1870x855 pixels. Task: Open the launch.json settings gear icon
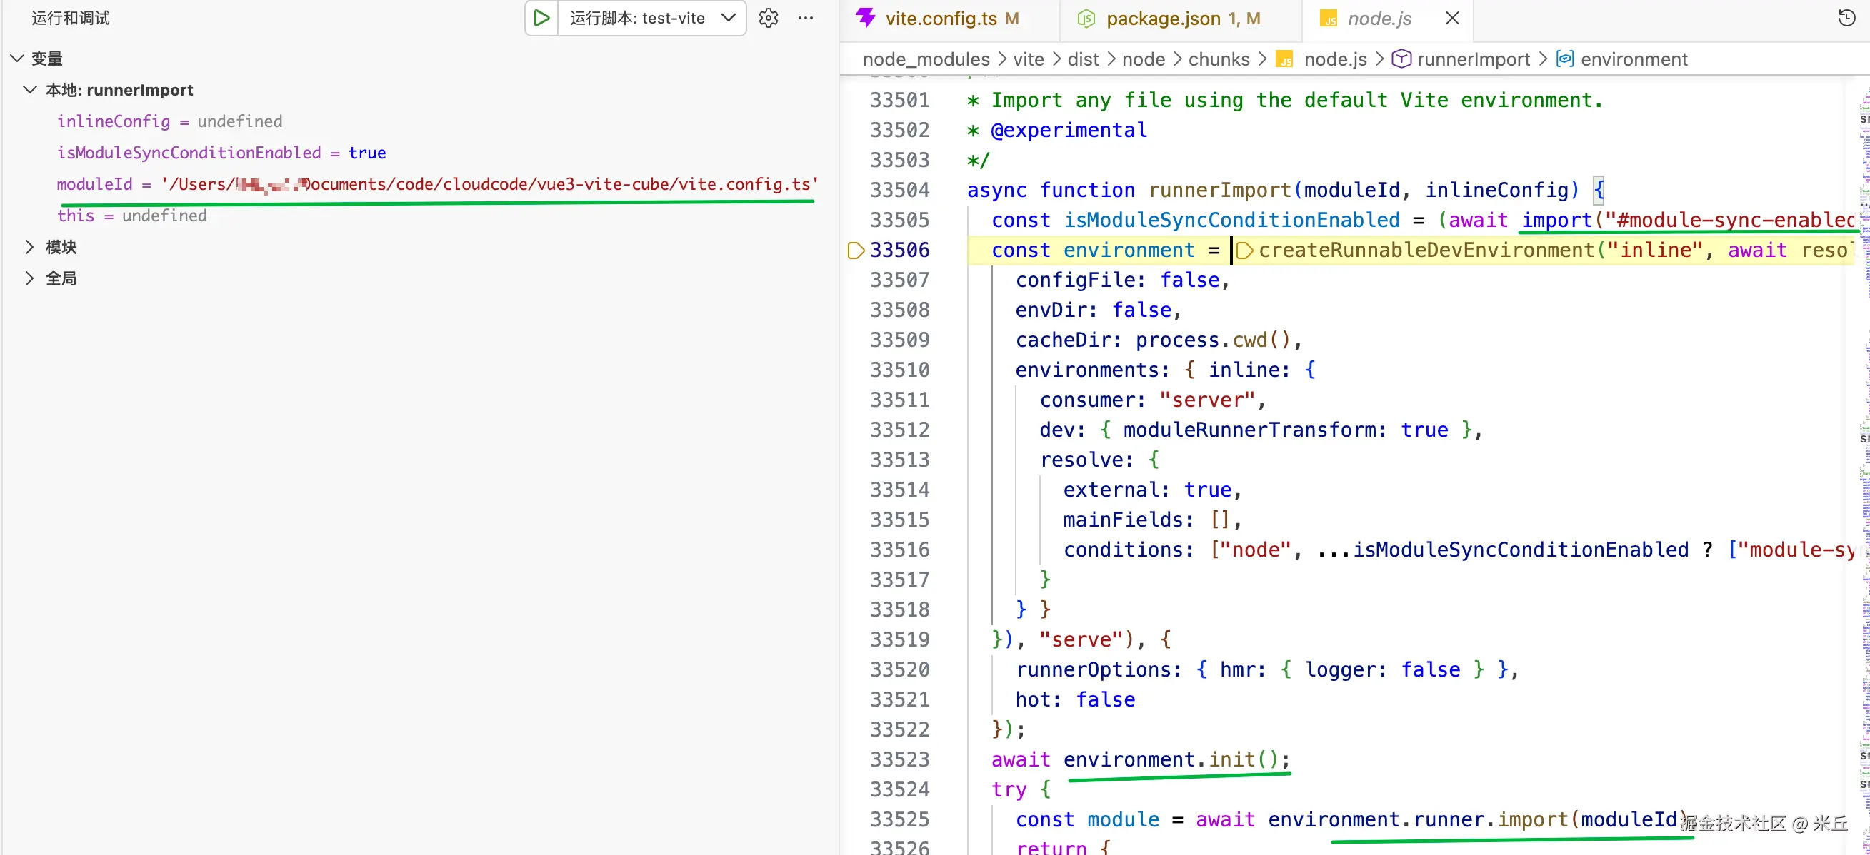point(768,18)
